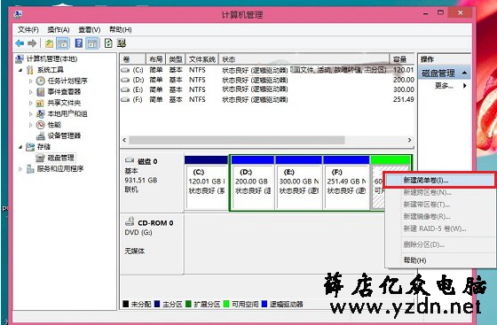Click the volume list scroll left arrow
Screen dimensions: 497x325
coord(124,140)
